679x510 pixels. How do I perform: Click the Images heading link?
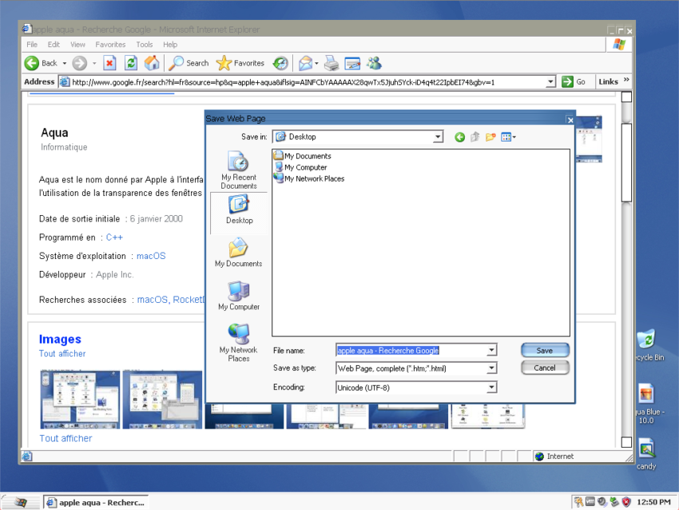pyautogui.click(x=60, y=339)
